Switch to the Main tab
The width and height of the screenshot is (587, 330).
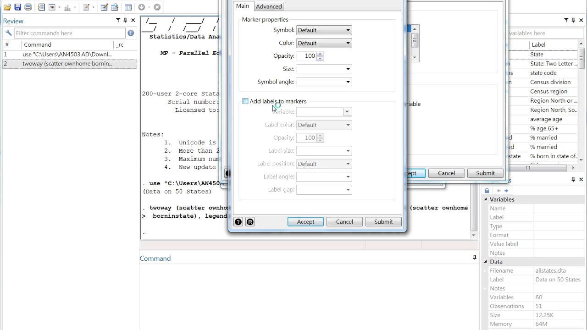[x=243, y=6]
